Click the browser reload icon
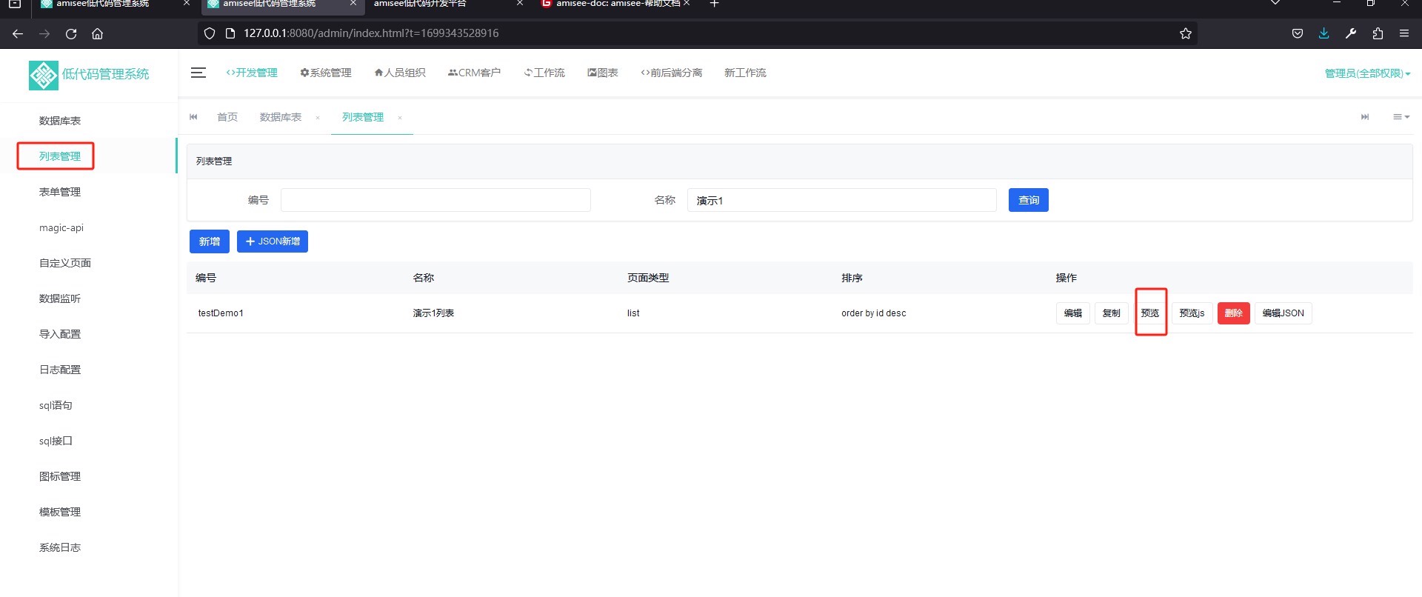Viewport: 1422px width, 597px height. tap(71, 33)
